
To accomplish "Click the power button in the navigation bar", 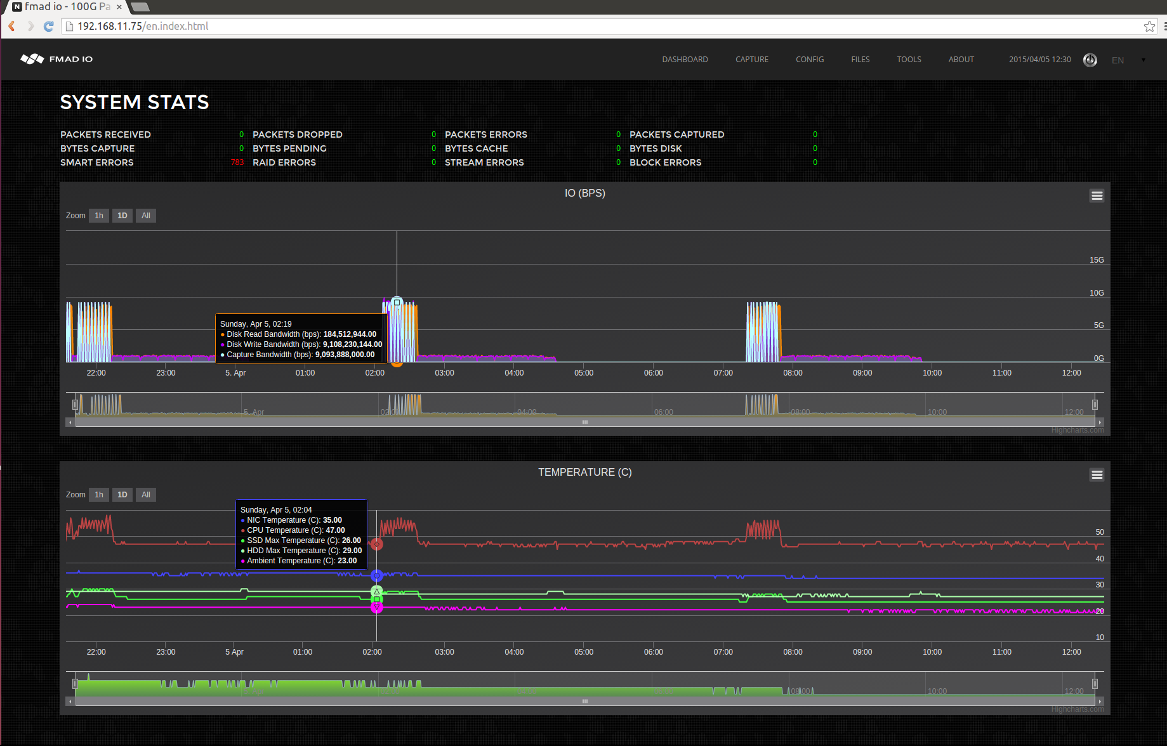I will [x=1090, y=60].
